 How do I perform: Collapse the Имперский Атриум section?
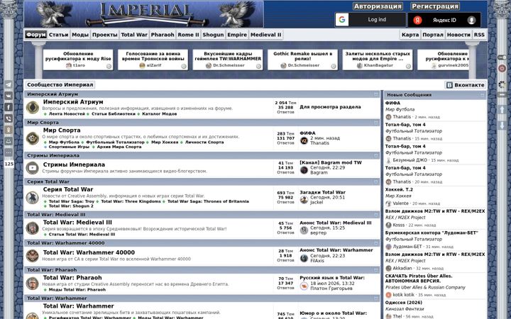(376, 94)
